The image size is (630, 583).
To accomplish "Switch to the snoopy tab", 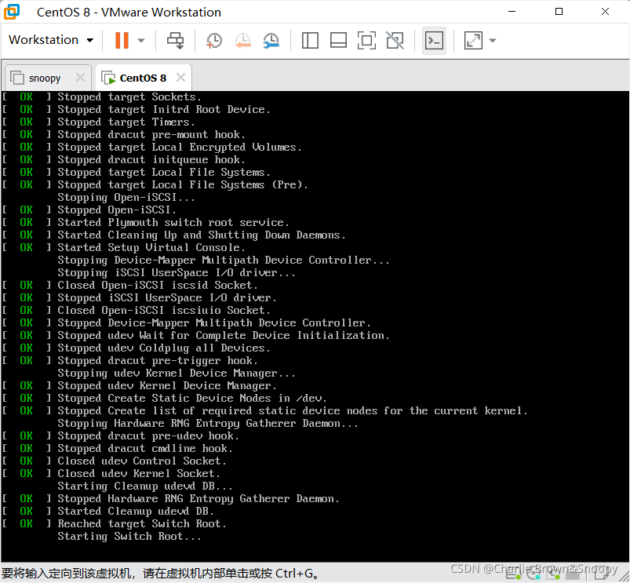I will coord(45,78).
